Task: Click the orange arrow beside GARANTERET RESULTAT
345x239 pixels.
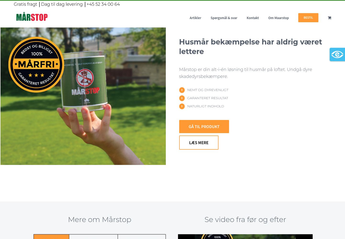Action: 182,98
